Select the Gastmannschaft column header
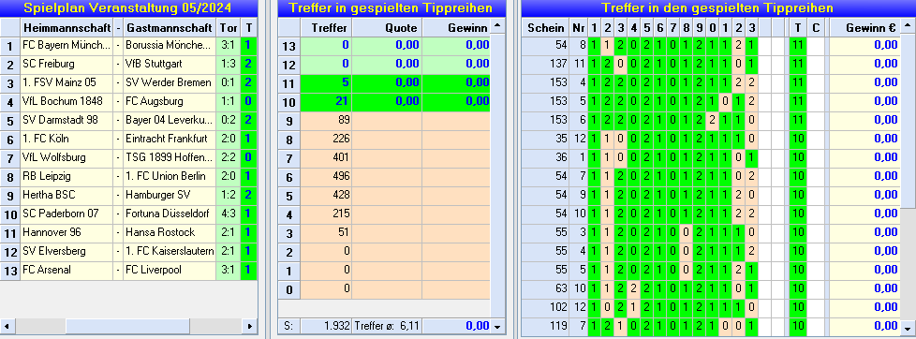The height and width of the screenshot is (339, 916). (x=170, y=27)
